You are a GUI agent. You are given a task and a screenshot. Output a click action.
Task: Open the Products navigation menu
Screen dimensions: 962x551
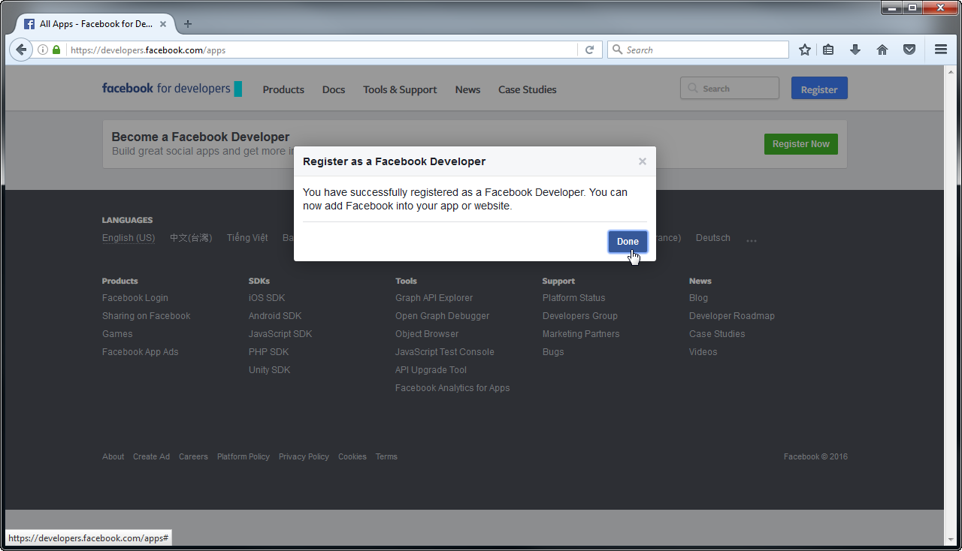click(x=283, y=89)
